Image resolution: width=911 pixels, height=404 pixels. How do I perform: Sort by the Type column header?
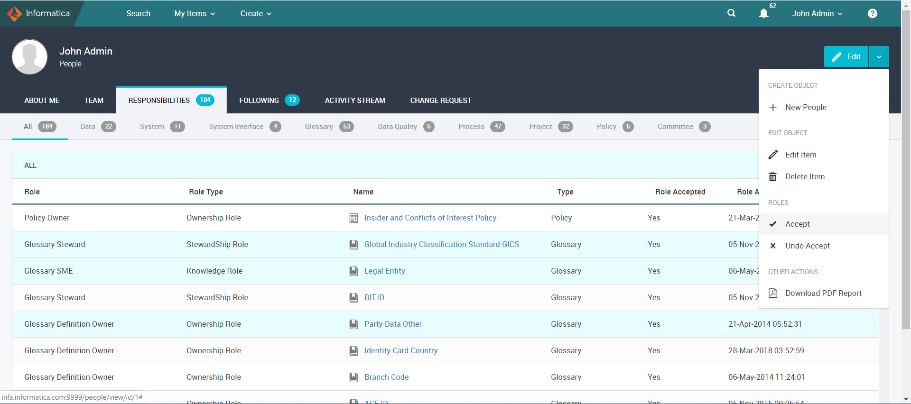tap(566, 192)
